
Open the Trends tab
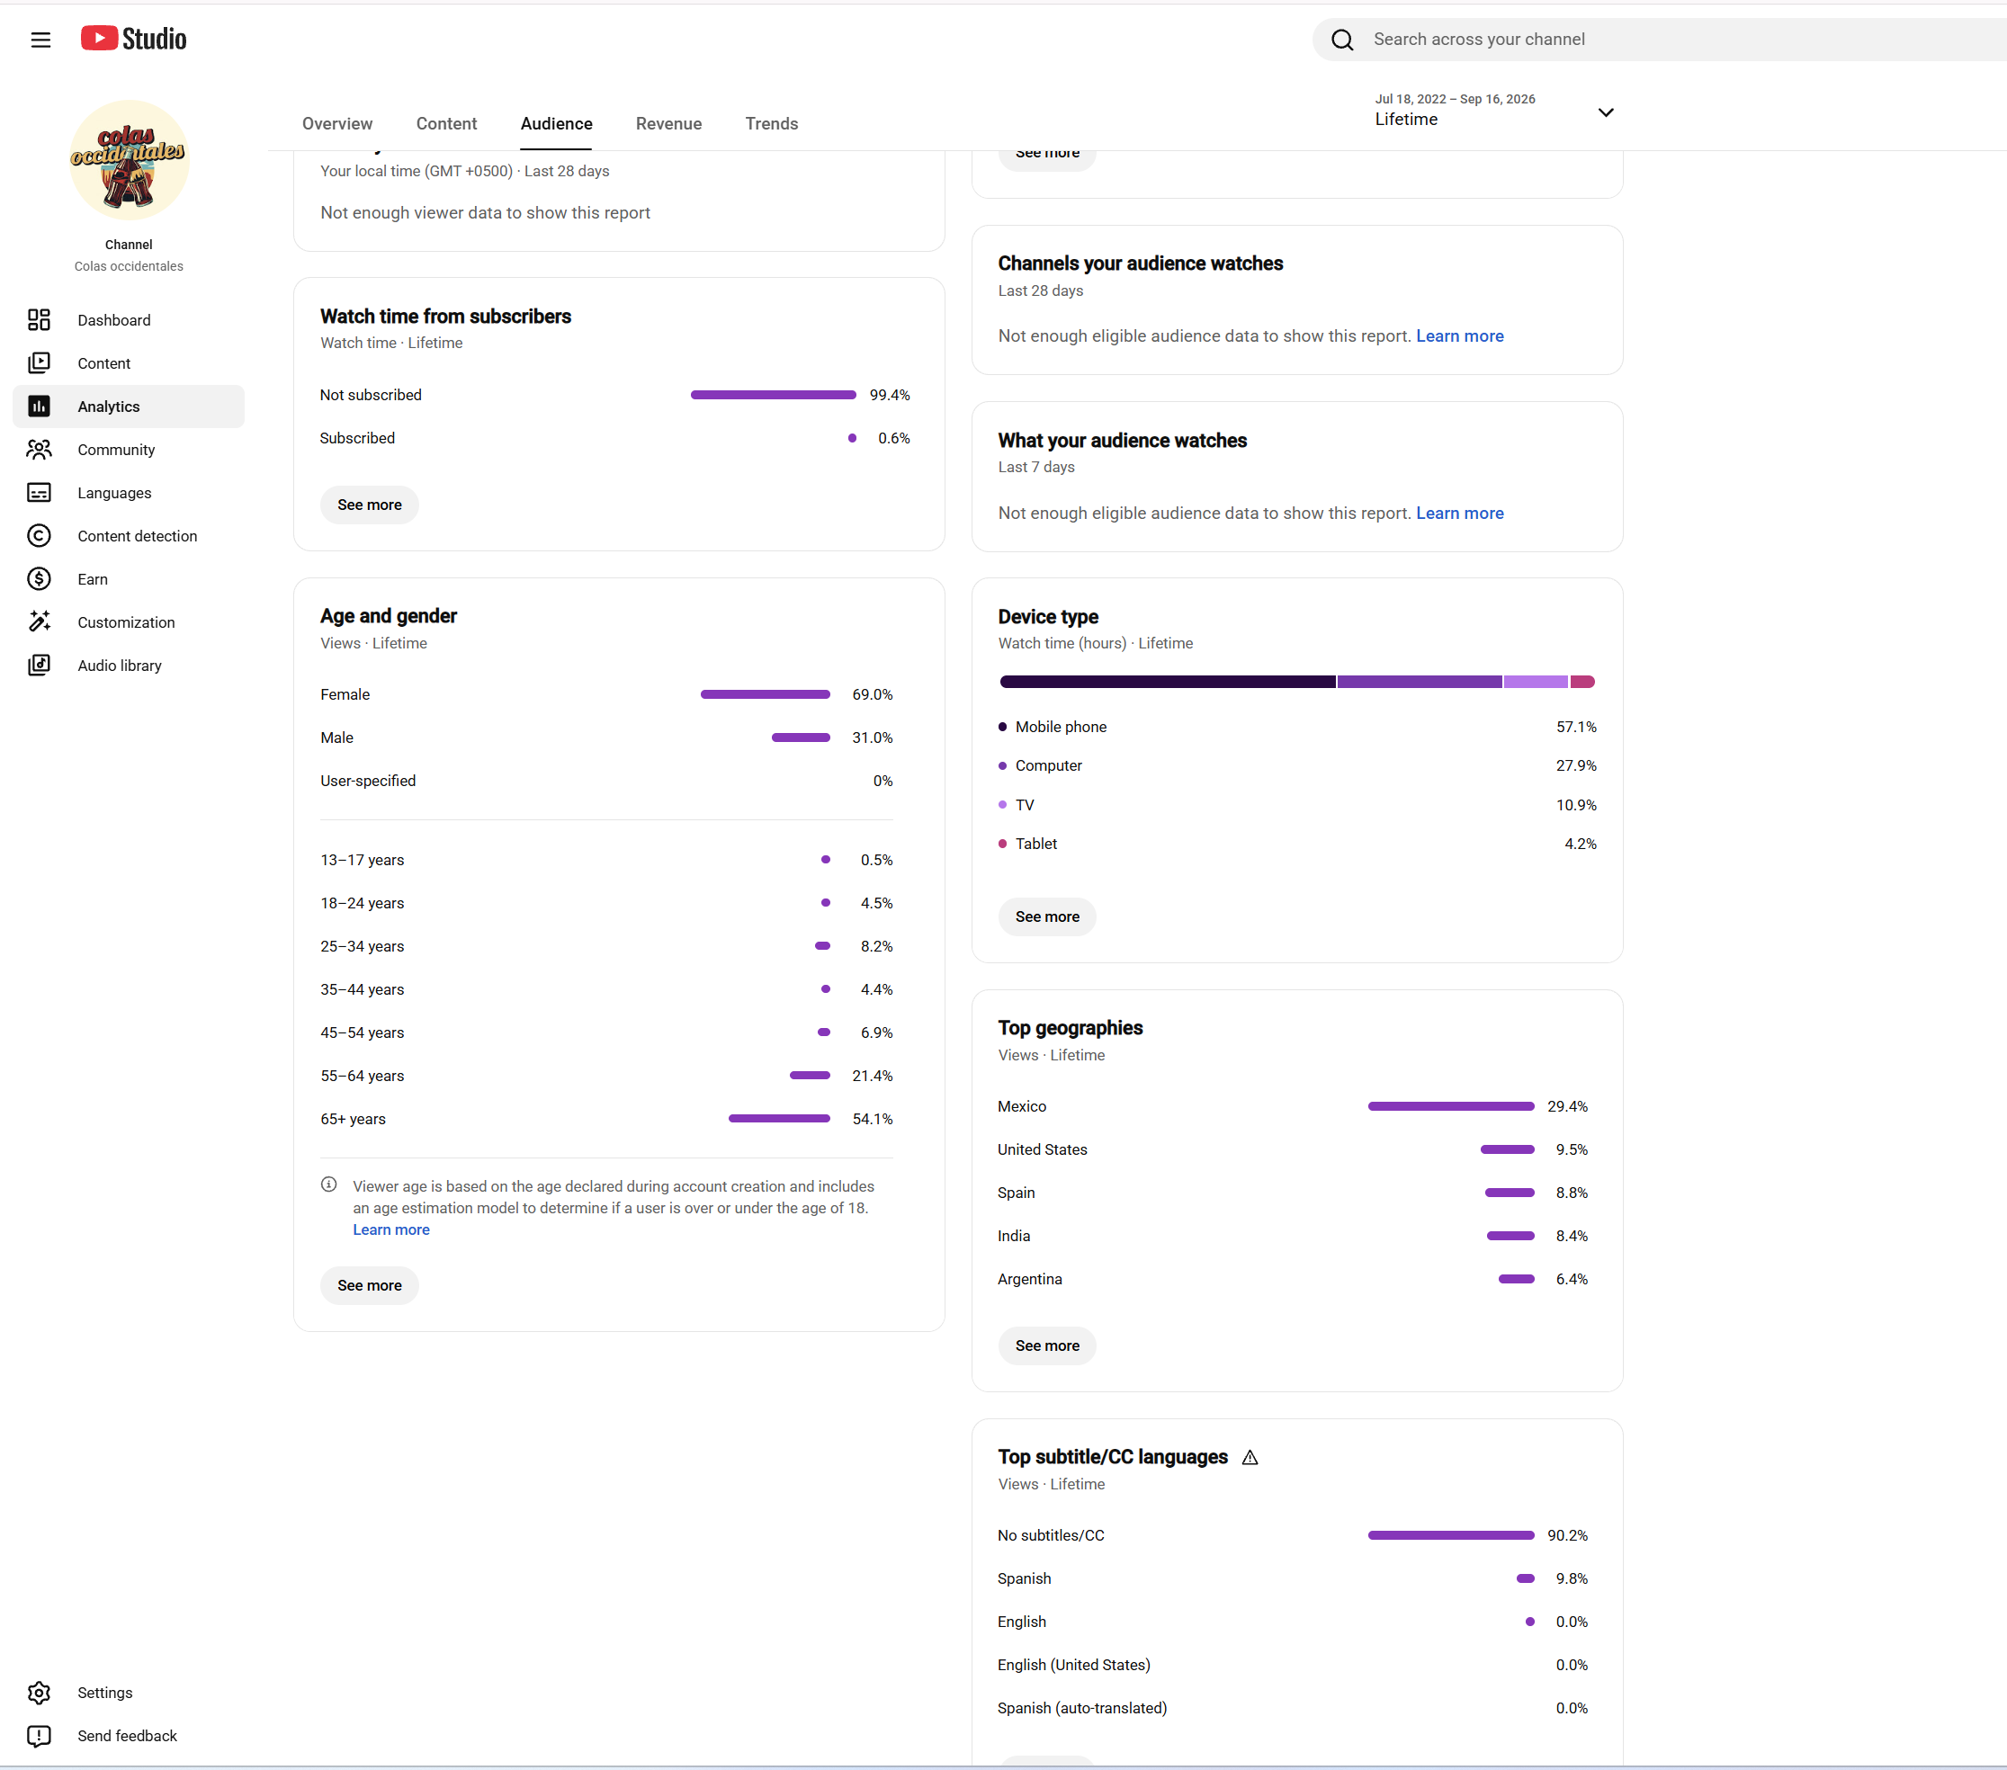click(772, 124)
